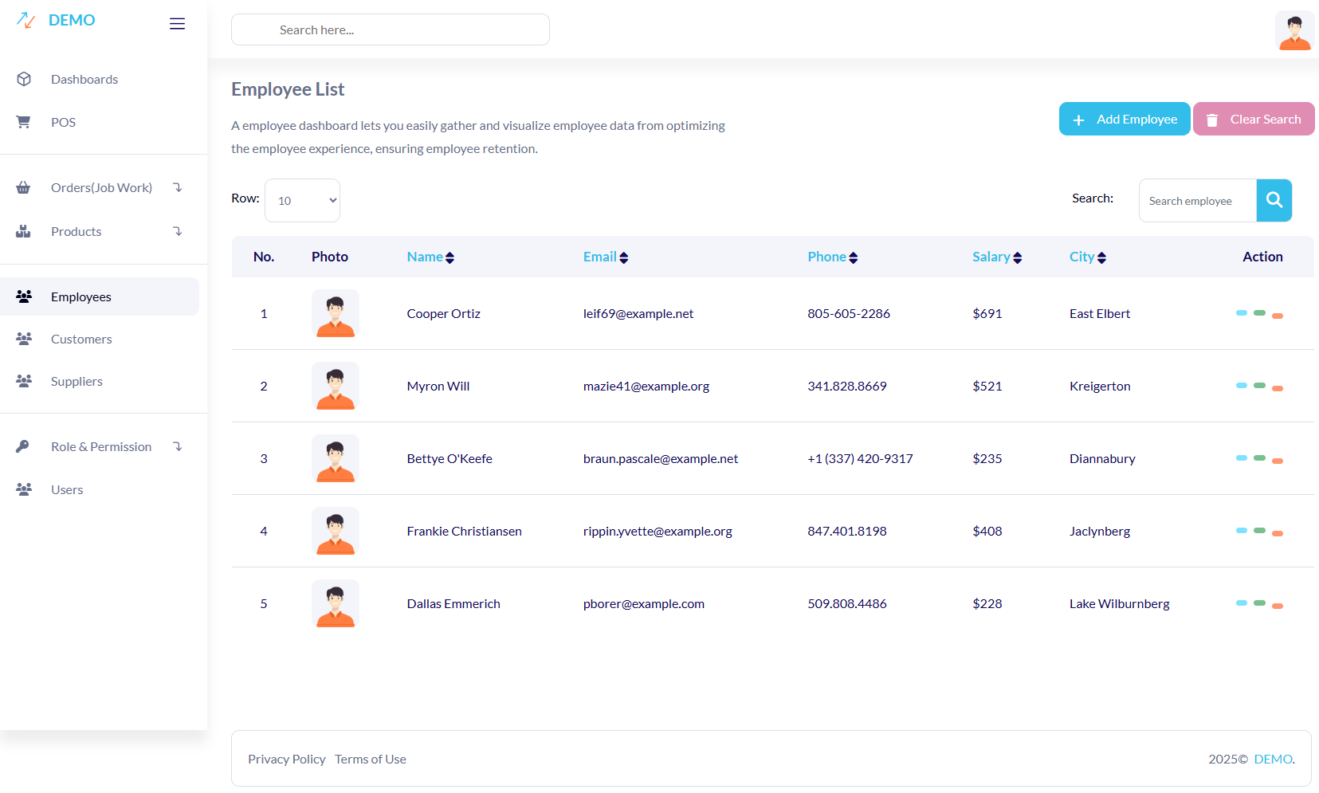Expand the Products submenu
1319x793 pixels.
pos(178,231)
